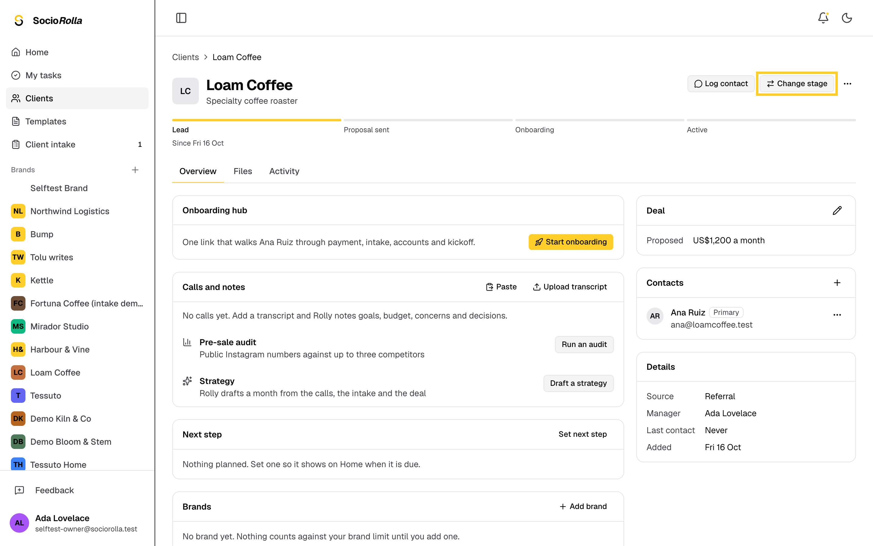
Task: Open Feedback in sidebar
Action: click(x=77, y=490)
